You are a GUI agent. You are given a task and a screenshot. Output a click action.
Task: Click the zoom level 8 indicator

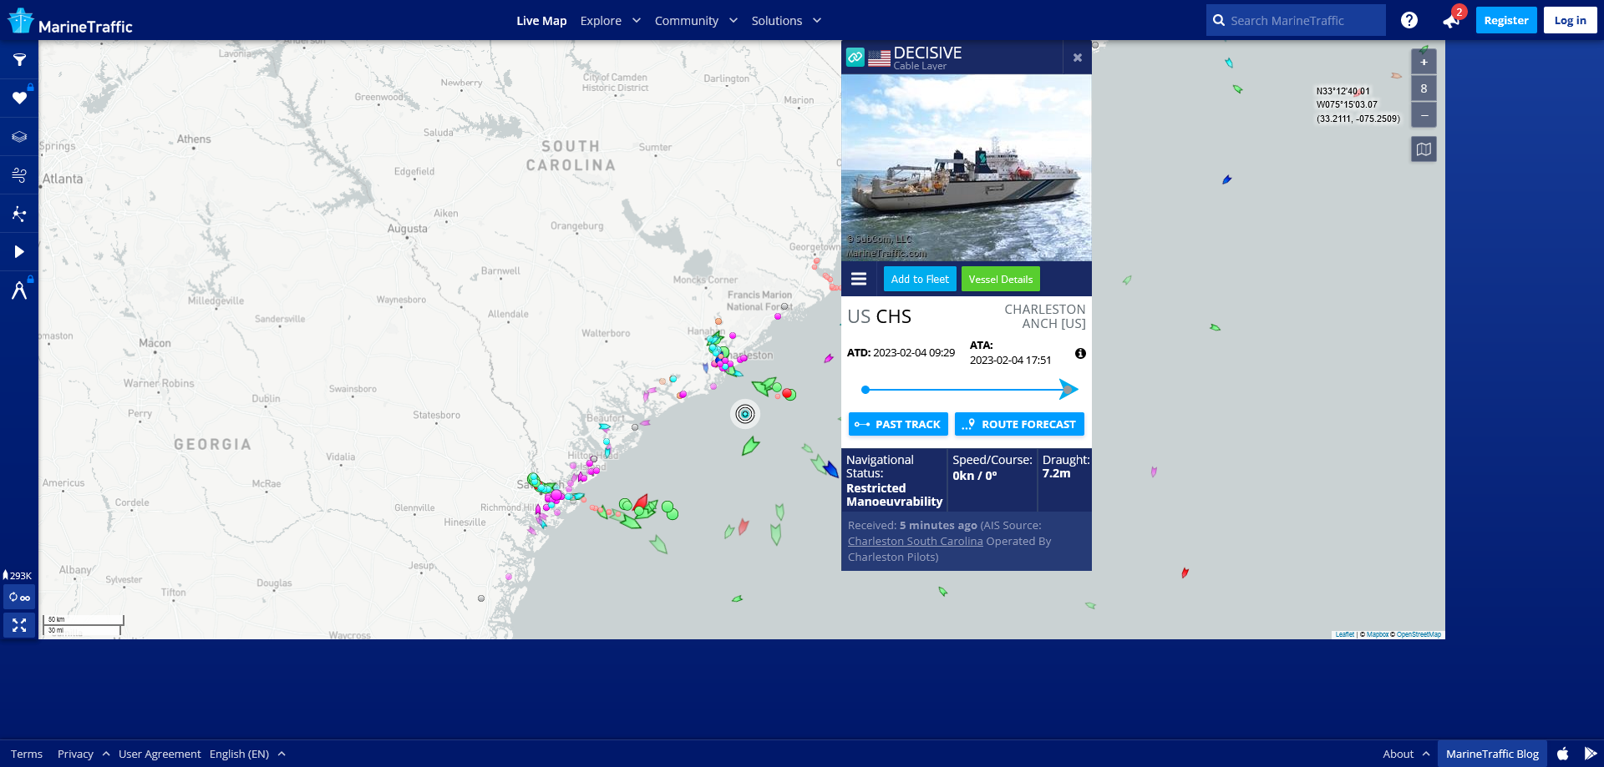tap(1424, 88)
